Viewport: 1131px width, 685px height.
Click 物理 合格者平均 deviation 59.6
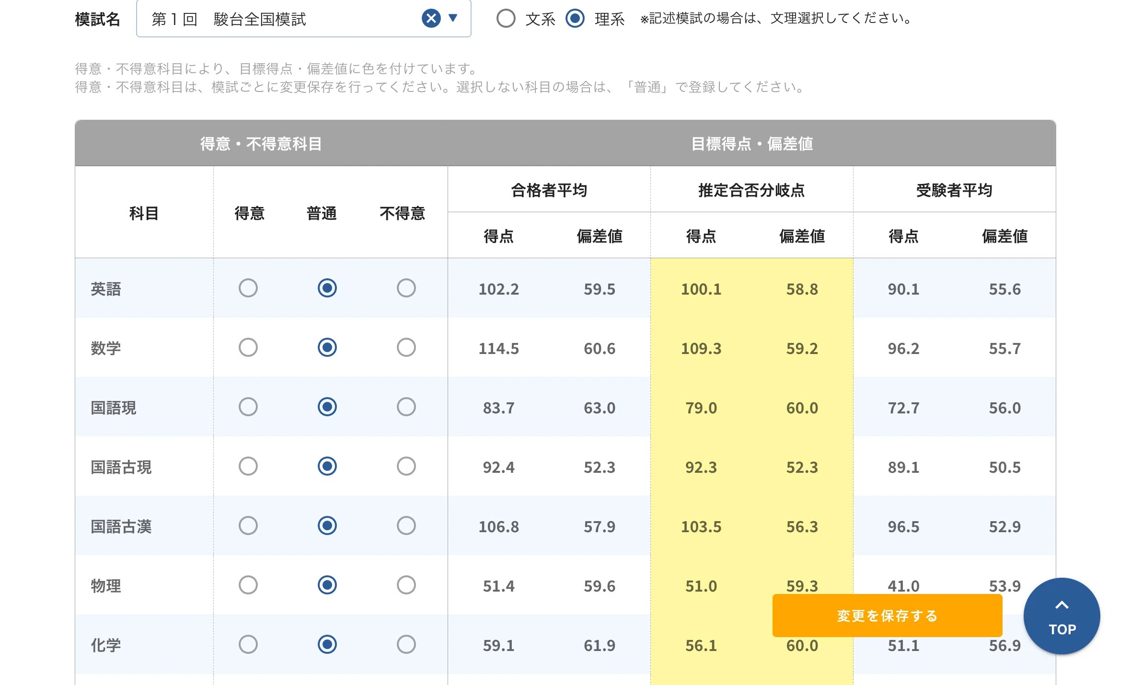pyautogui.click(x=600, y=586)
